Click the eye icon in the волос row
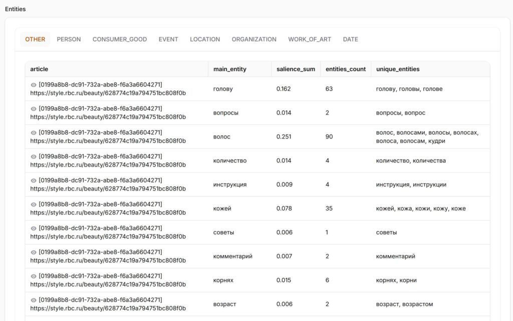 34,133
